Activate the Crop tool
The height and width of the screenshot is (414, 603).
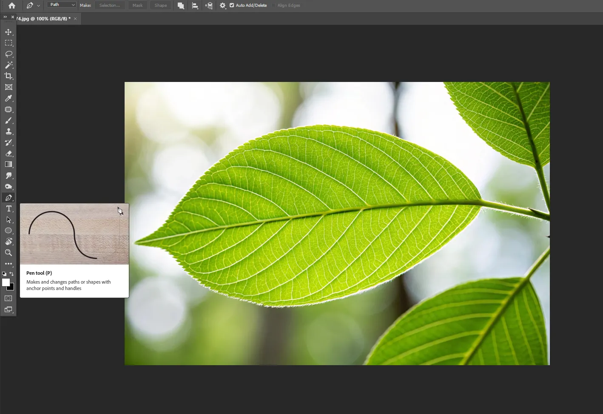(9, 76)
